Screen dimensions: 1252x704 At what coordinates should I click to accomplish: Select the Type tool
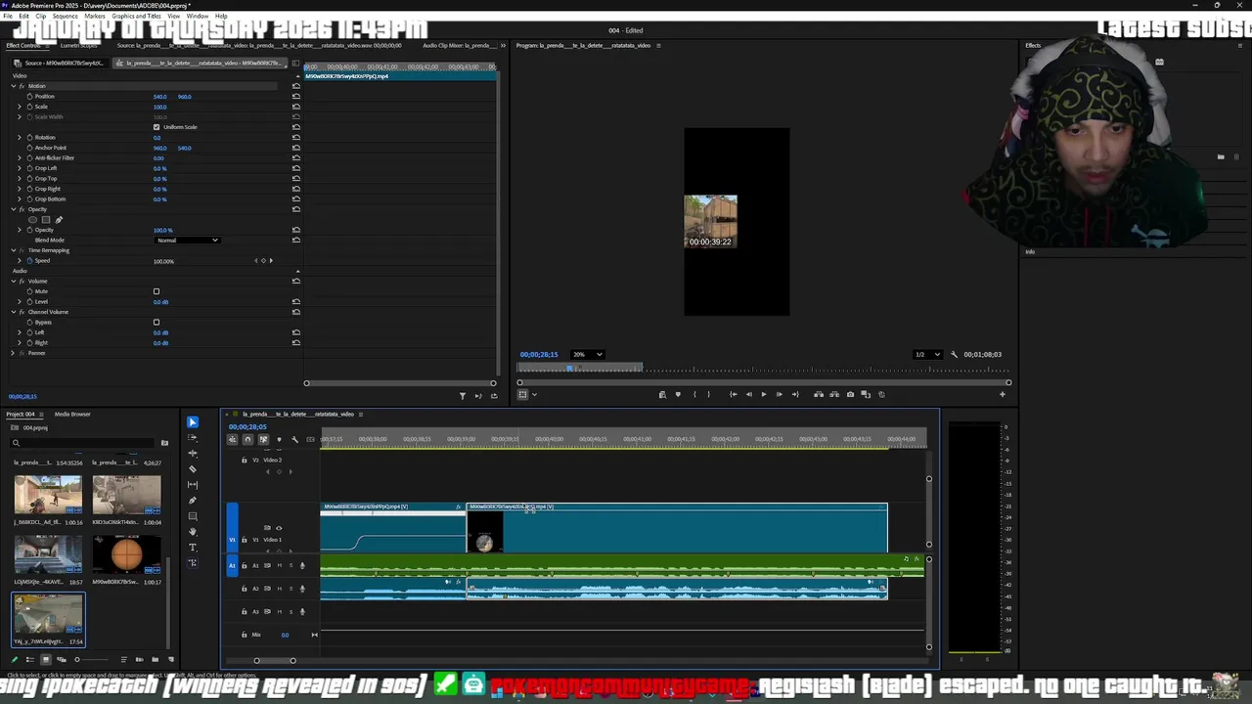(192, 548)
